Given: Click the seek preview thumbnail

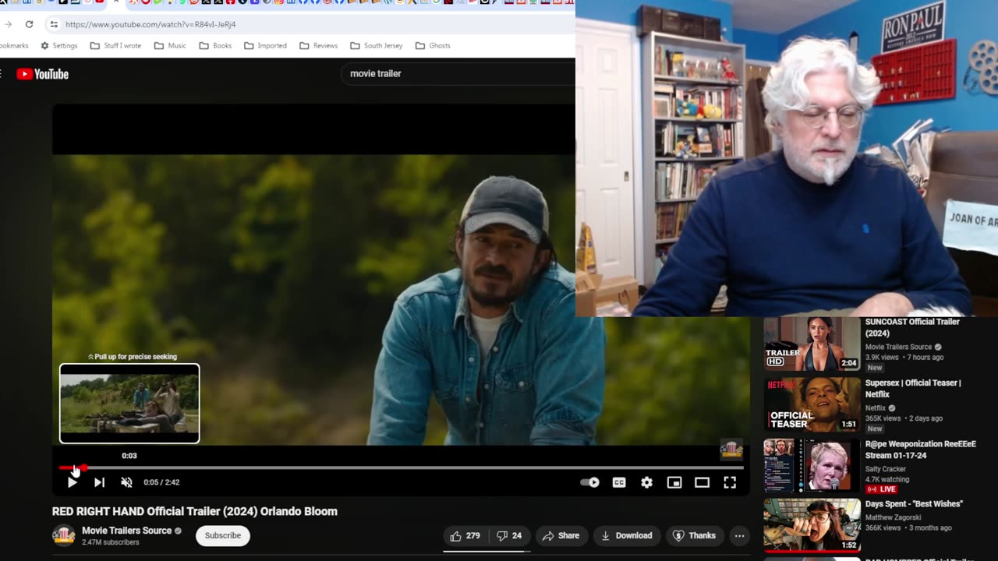Looking at the screenshot, I should [129, 404].
